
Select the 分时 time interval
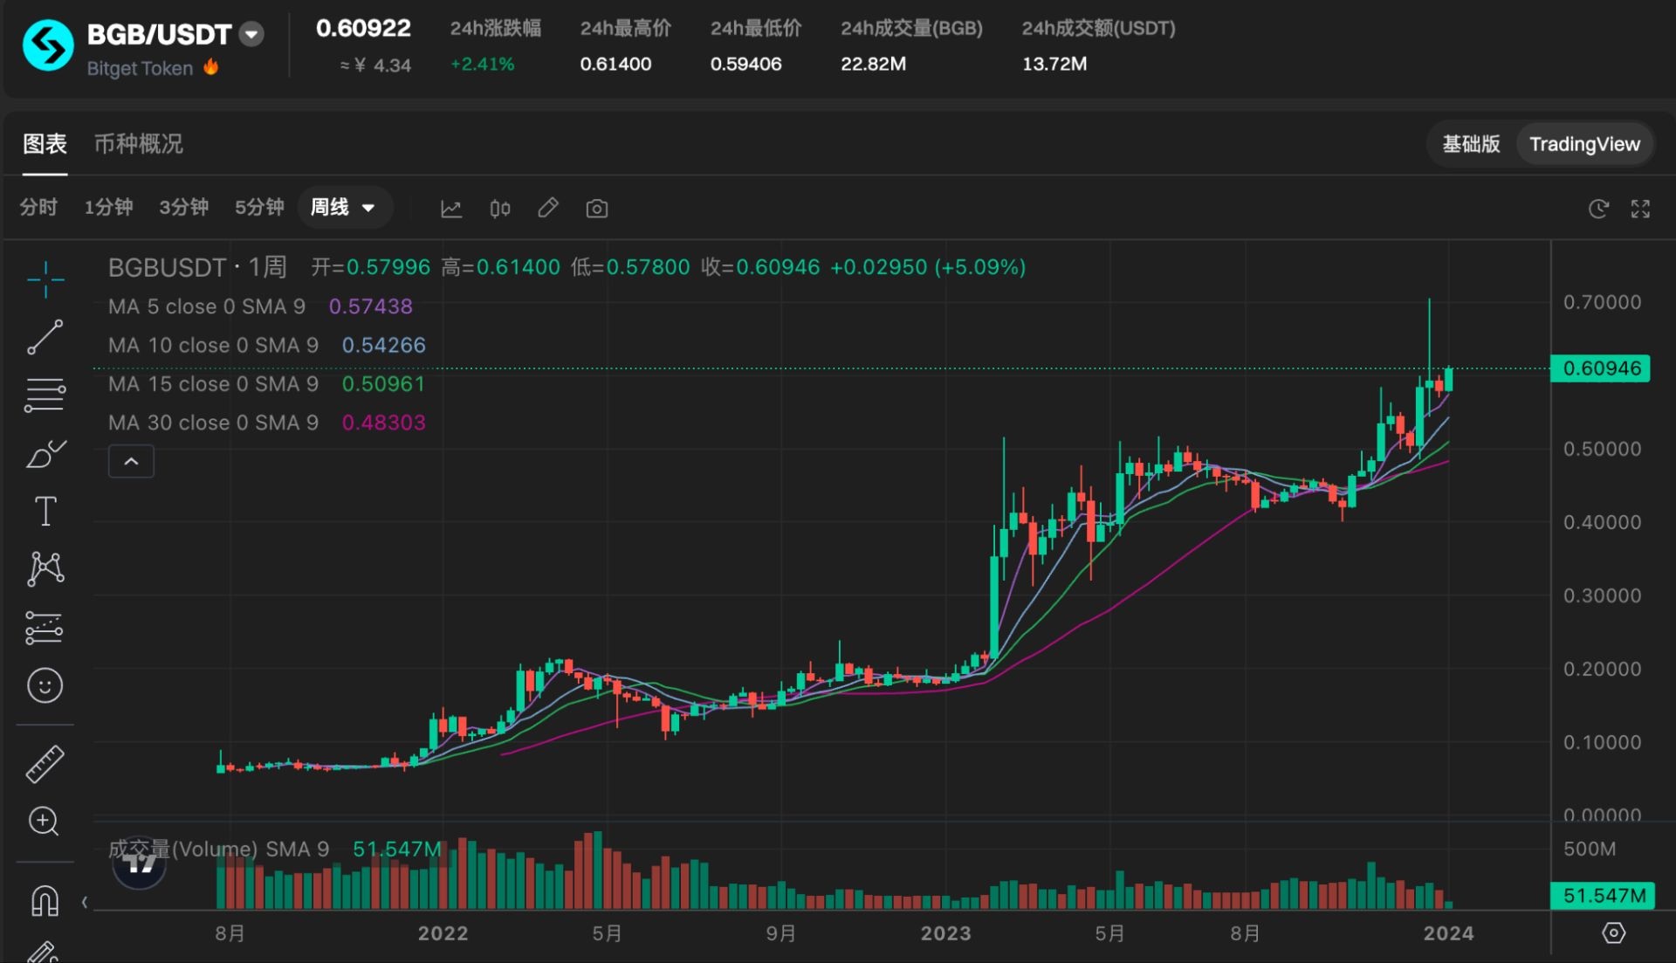(x=38, y=208)
